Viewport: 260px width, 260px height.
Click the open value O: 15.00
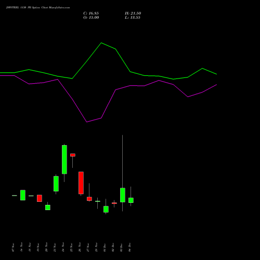coord(91,18)
